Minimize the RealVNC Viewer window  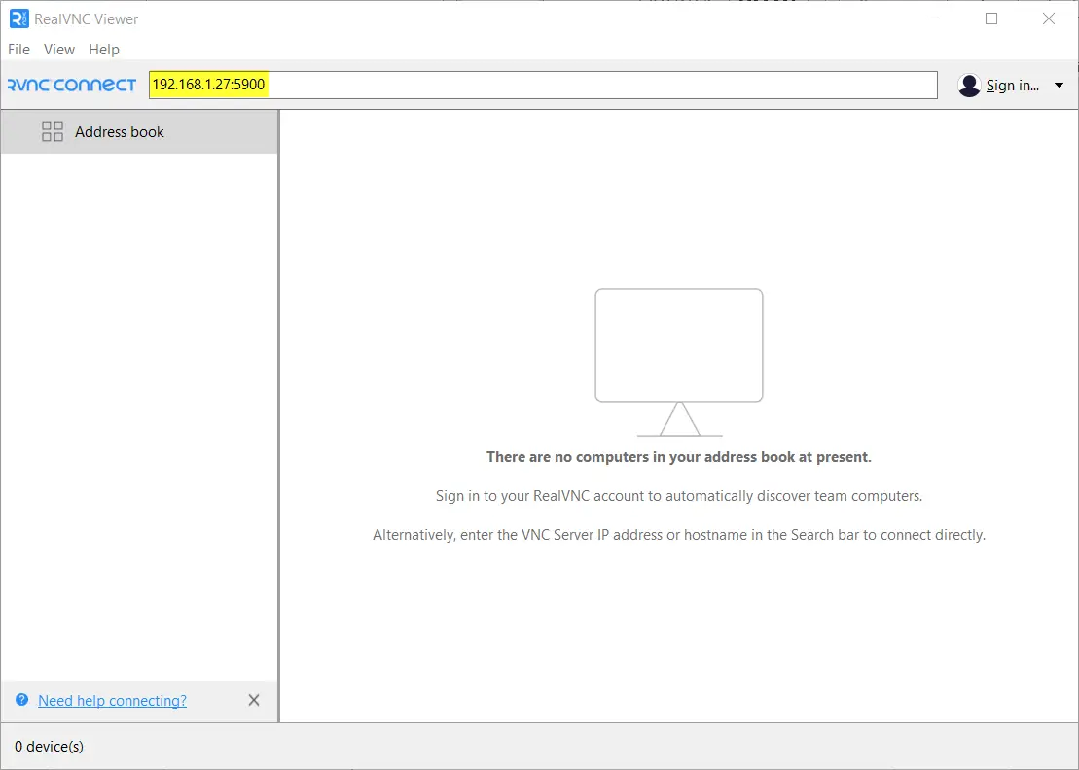pos(934,18)
